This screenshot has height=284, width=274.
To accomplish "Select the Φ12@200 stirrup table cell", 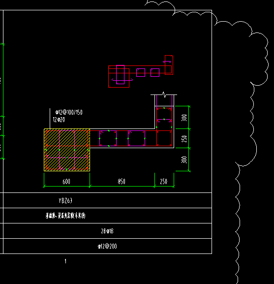I will tap(107, 246).
